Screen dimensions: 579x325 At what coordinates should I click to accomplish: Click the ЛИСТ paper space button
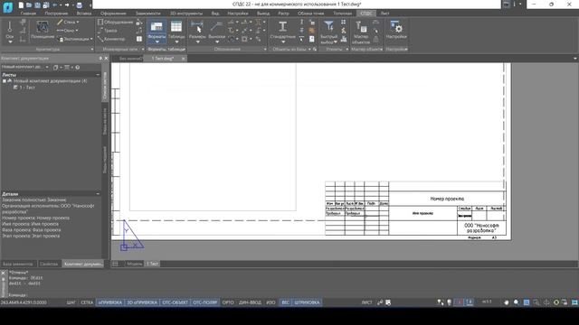tap(366, 302)
